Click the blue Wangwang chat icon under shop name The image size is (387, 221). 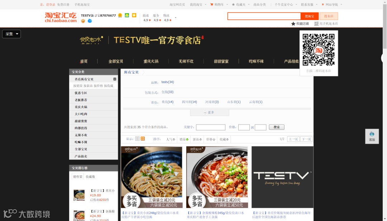pos(90,21)
